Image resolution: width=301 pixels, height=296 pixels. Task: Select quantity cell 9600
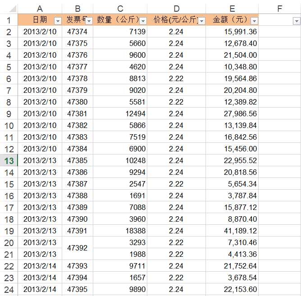click(120, 55)
